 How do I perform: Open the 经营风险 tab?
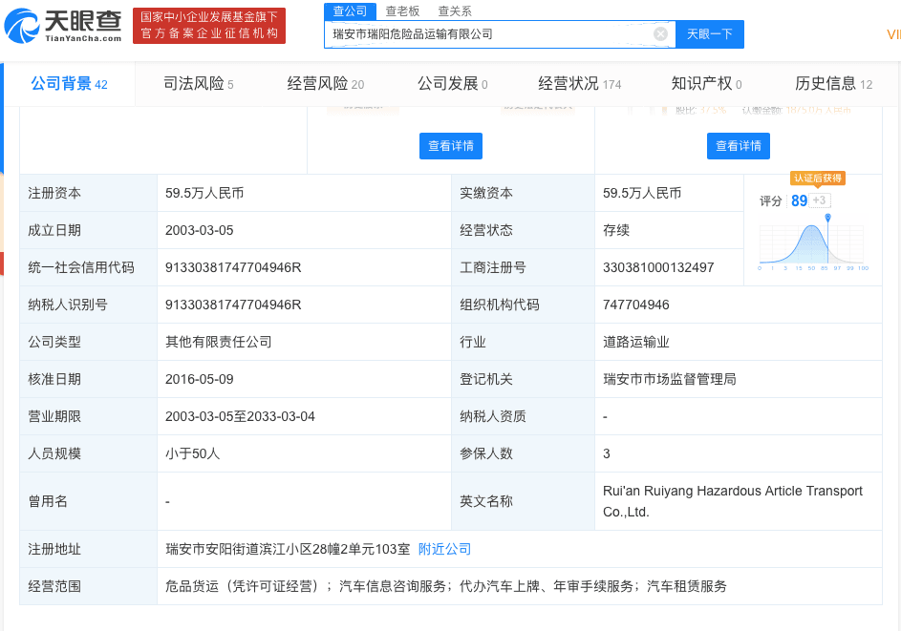click(x=325, y=84)
